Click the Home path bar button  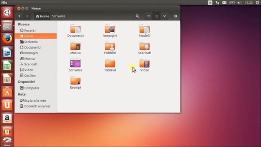point(42,16)
